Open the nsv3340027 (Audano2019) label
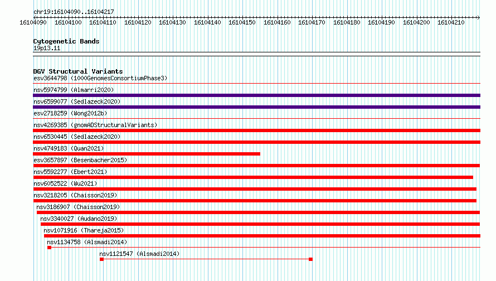This screenshot has width=496, height=281. click(79, 219)
